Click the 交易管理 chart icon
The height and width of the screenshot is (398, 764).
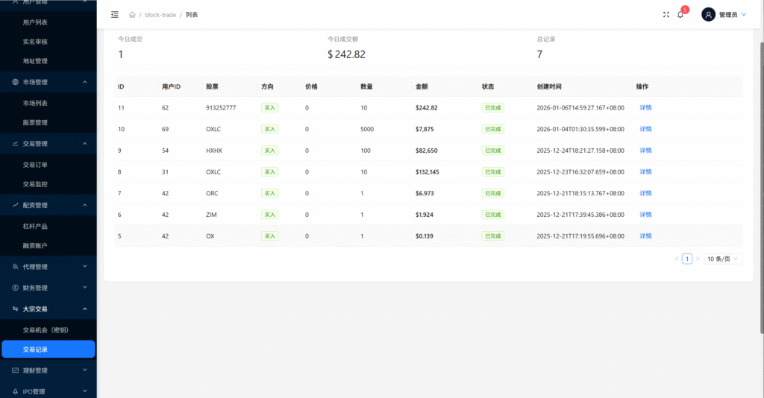click(16, 144)
